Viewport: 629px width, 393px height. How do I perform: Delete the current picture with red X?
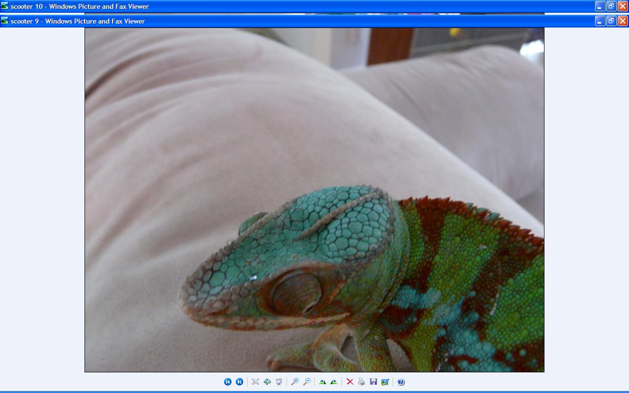point(350,382)
